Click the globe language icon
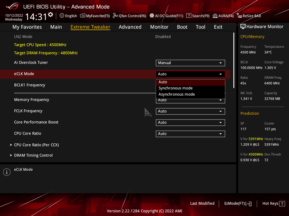Viewport: 289px width, 216px height. 62,16
